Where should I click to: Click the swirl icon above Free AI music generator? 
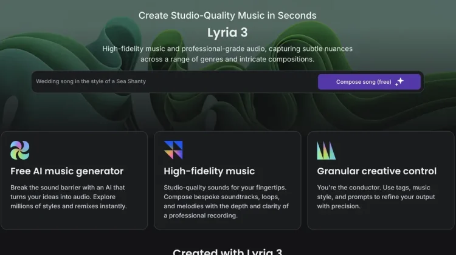coord(20,150)
